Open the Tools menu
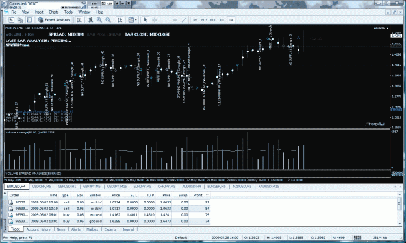 pyautogui.click(x=68, y=12)
